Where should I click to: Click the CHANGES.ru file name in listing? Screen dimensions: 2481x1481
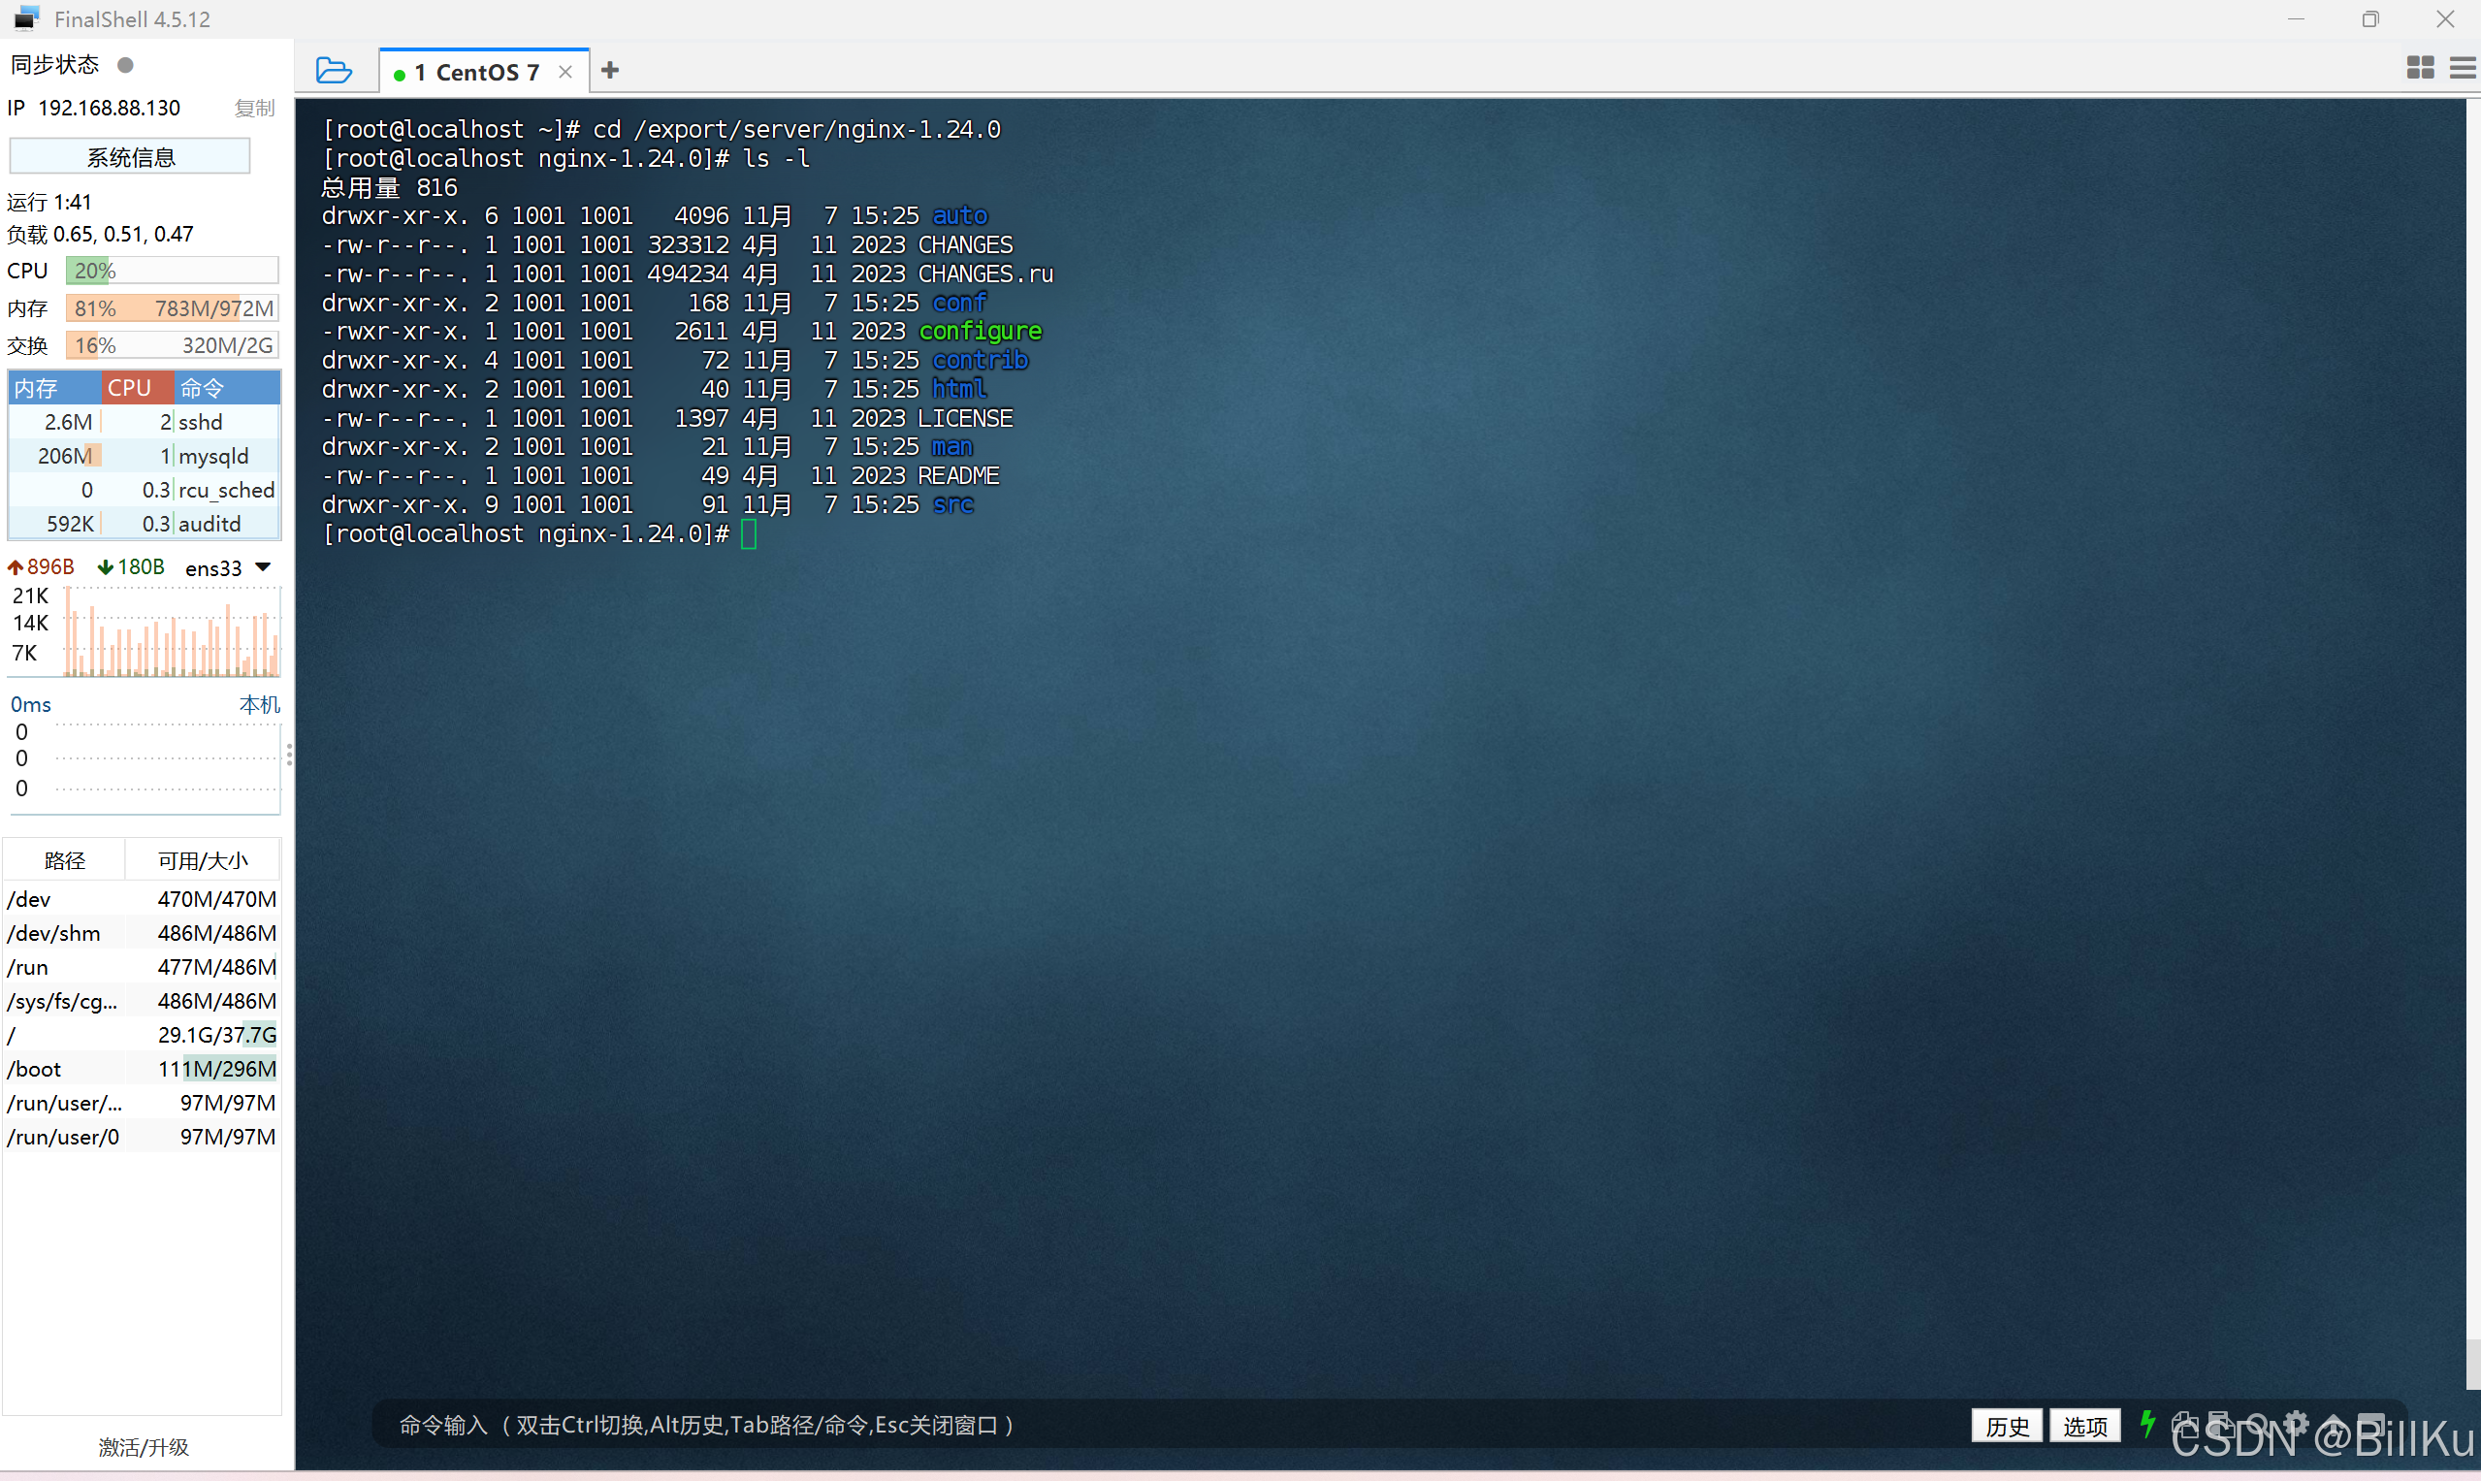tap(986, 274)
